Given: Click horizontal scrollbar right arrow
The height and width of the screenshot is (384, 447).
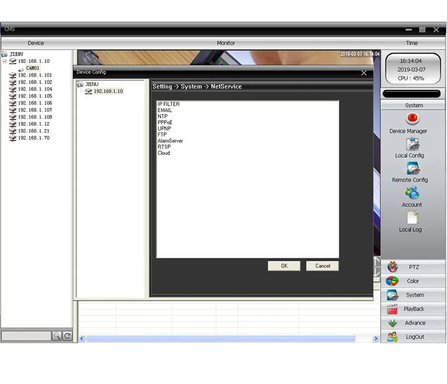Looking at the screenshot, I should click(x=375, y=339).
